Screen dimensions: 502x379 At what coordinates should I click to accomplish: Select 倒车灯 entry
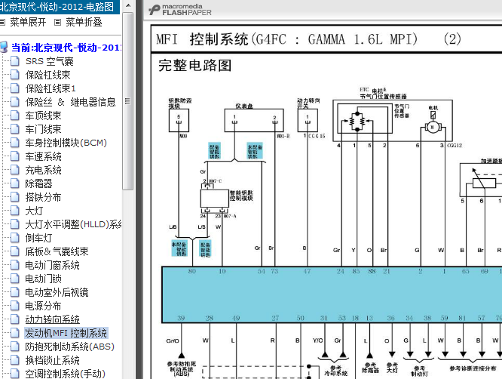point(38,238)
